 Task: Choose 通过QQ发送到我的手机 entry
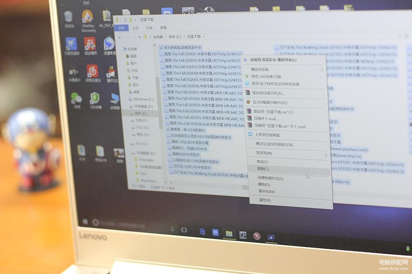click(289, 145)
